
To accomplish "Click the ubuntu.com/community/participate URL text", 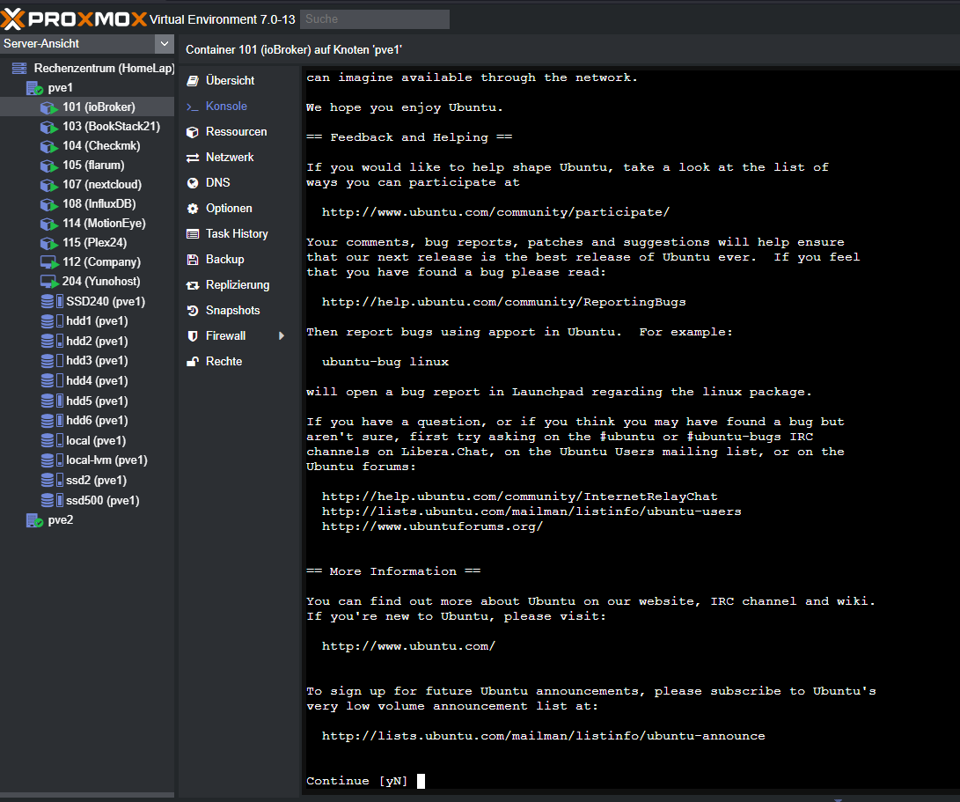I will tap(496, 212).
